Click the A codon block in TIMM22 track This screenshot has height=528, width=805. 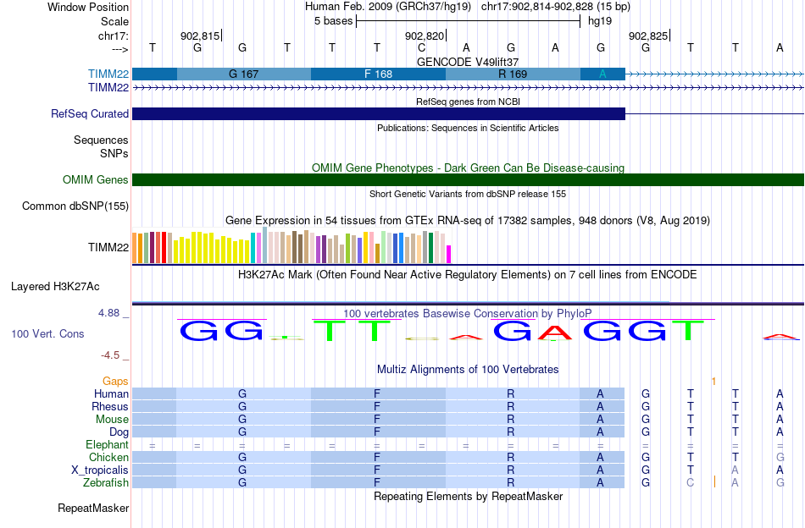tap(602, 74)
